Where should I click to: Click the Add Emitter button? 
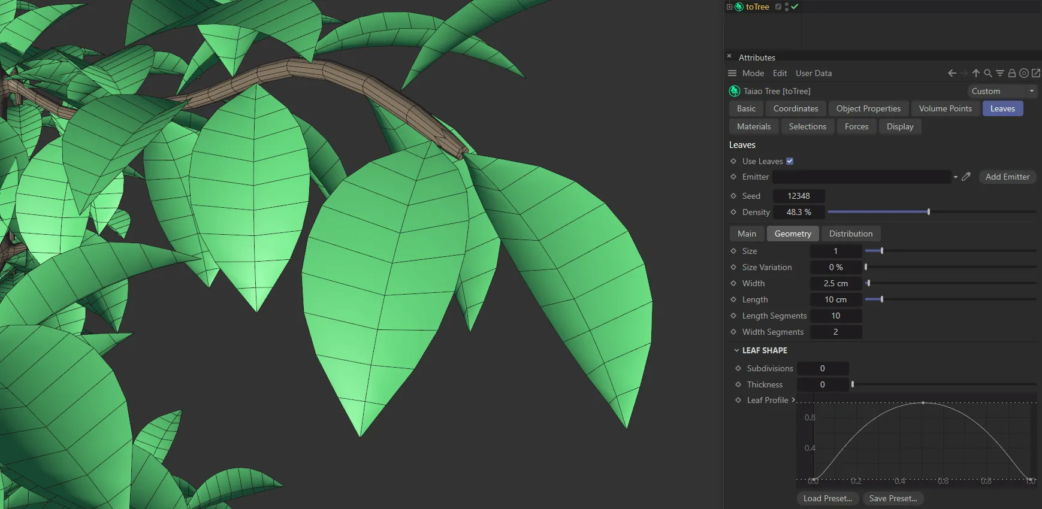point(1007,177)
